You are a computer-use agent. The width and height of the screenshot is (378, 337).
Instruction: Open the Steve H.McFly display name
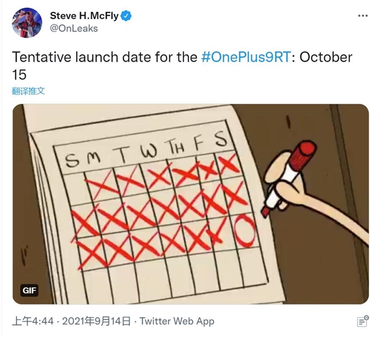(x=84, y=16)
